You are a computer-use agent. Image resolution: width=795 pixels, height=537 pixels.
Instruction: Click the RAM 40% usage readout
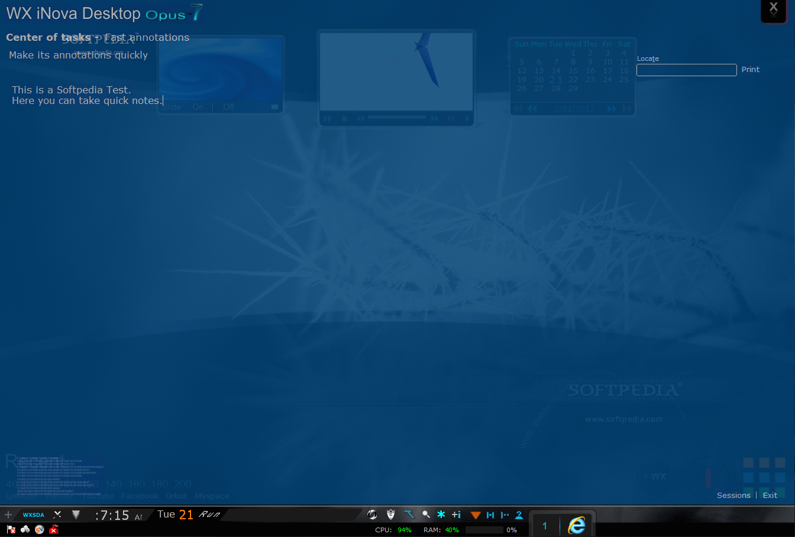pos(441,530)
